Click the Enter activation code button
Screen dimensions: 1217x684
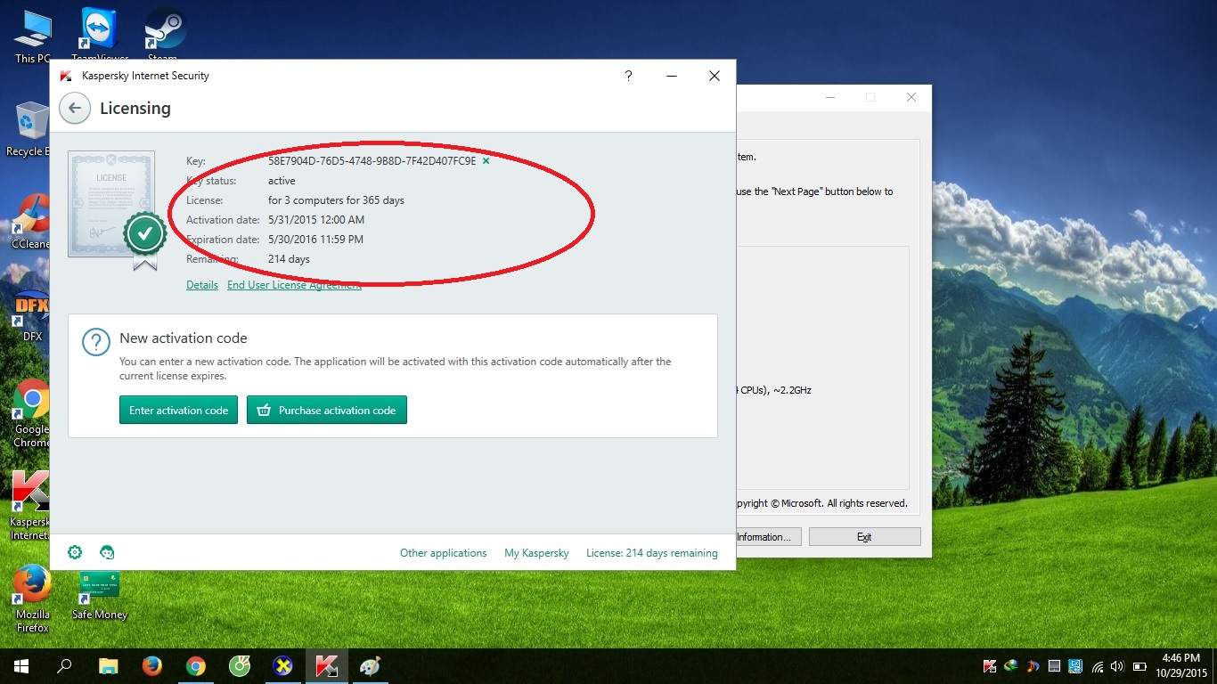pos(178,410)
